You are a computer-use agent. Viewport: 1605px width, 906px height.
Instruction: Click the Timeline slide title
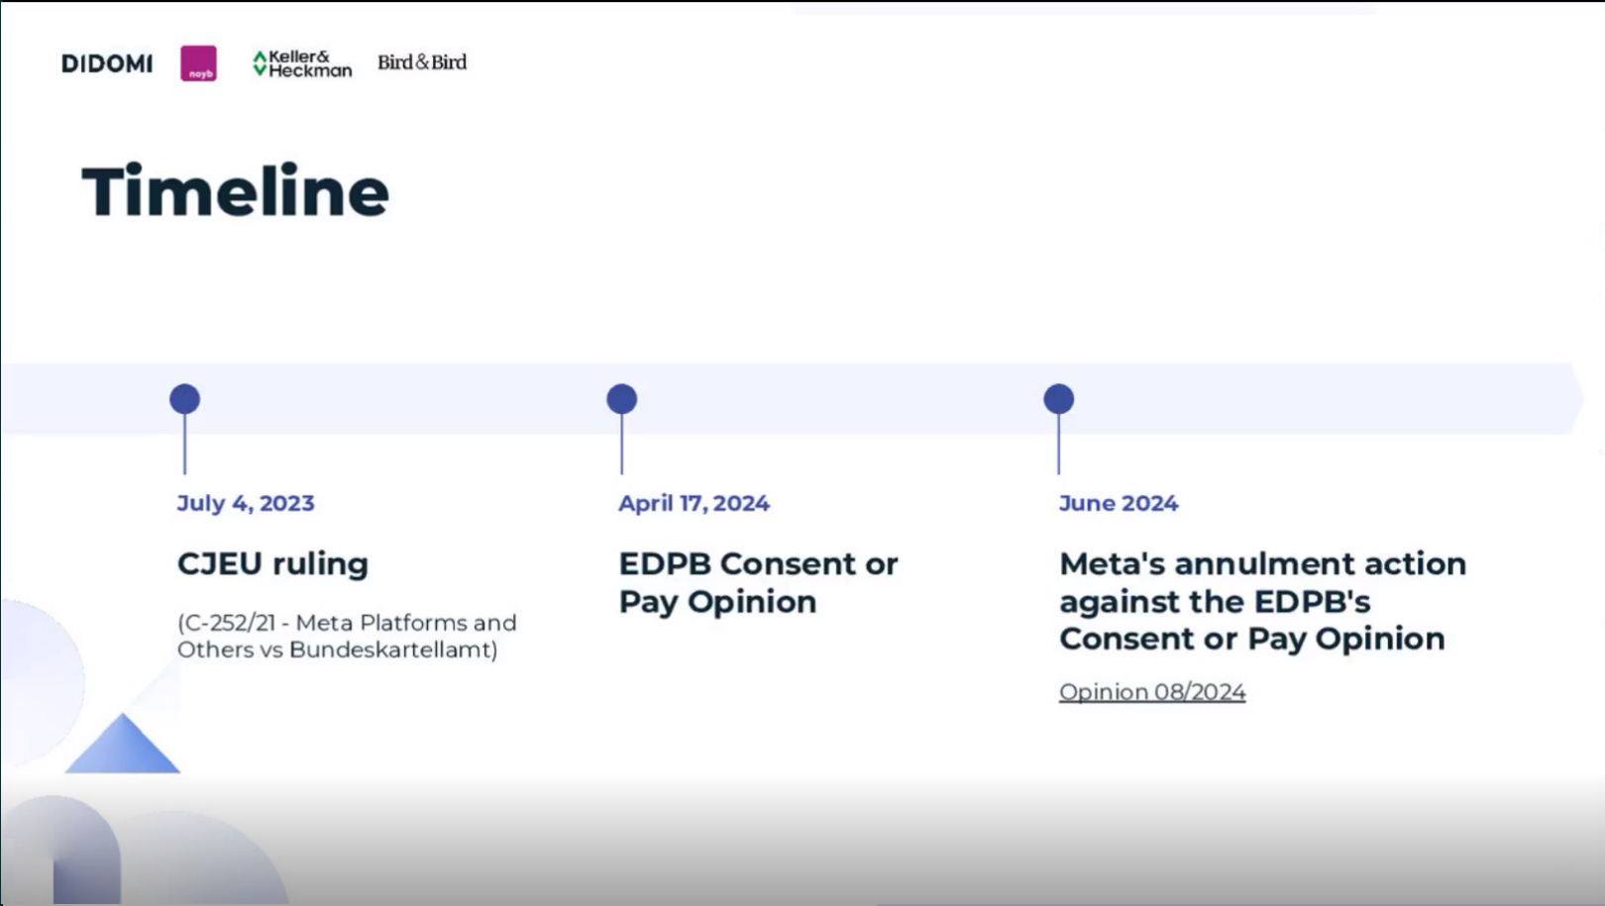236,191
